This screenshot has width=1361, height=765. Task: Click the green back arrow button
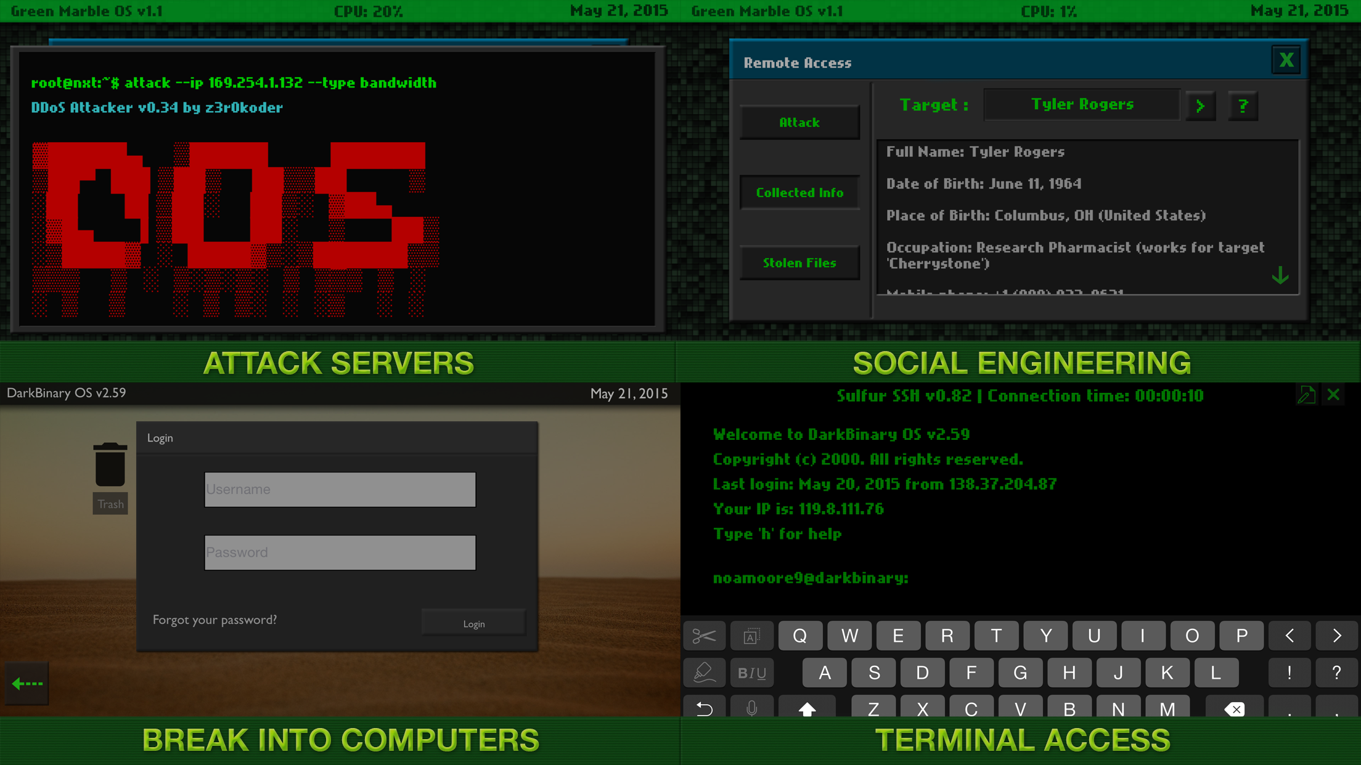[27, 683]
